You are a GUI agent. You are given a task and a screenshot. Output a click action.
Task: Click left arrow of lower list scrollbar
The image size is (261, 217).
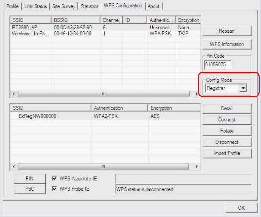click(x=14, y=167)
